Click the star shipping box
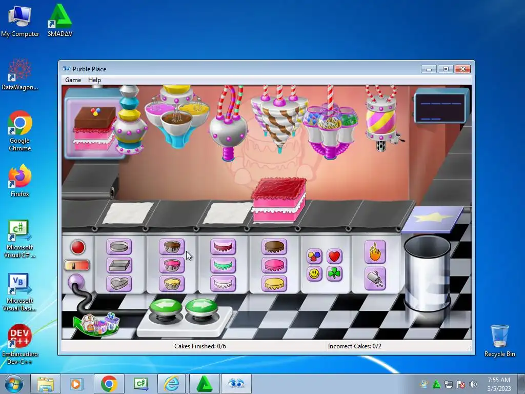Image resolution: width=525 pixels, height=394 pixels. pos(433,219)
